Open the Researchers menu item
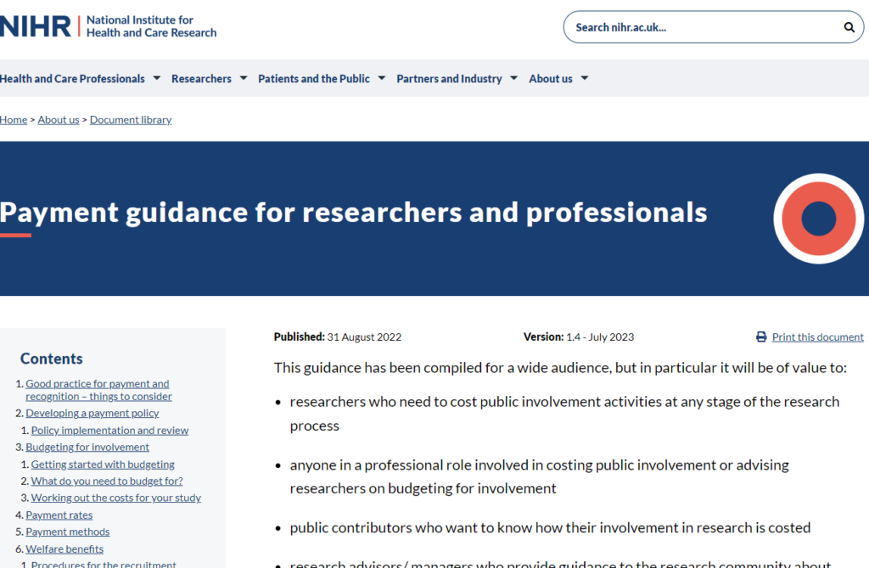Screen dimensions: 869x568 click(x=201, y=79)
